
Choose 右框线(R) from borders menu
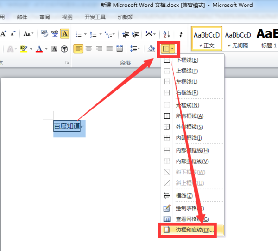pos(193,92)
